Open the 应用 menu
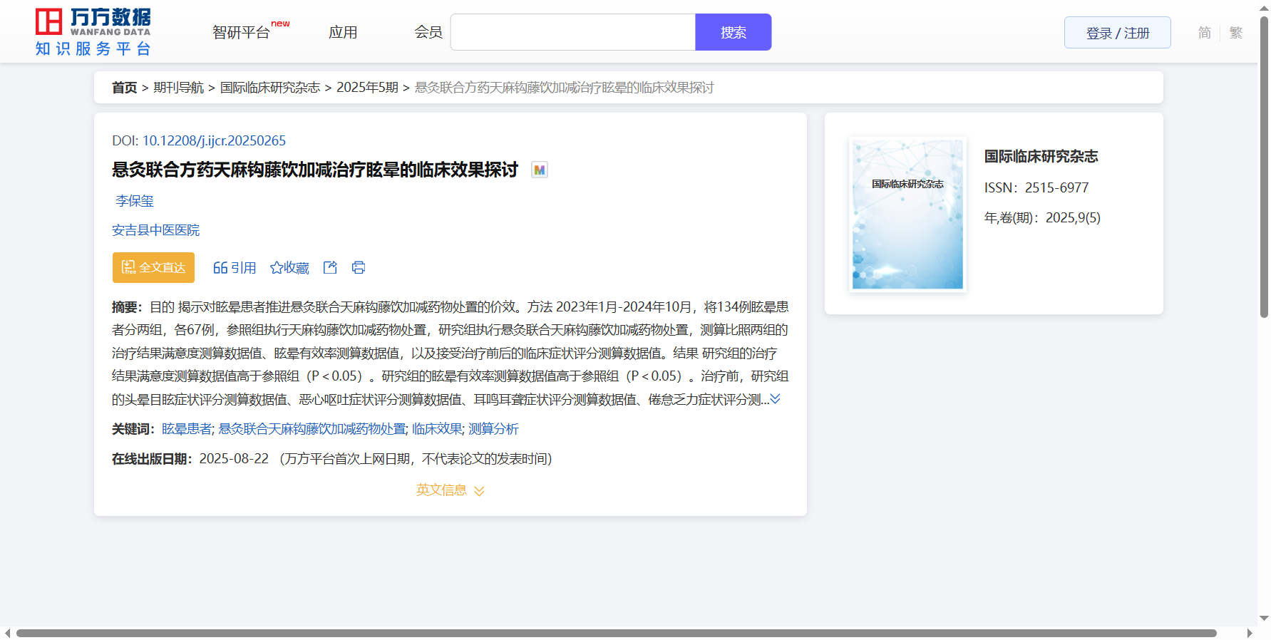This screenshot has width=1271, height=640. click(343, 33)
